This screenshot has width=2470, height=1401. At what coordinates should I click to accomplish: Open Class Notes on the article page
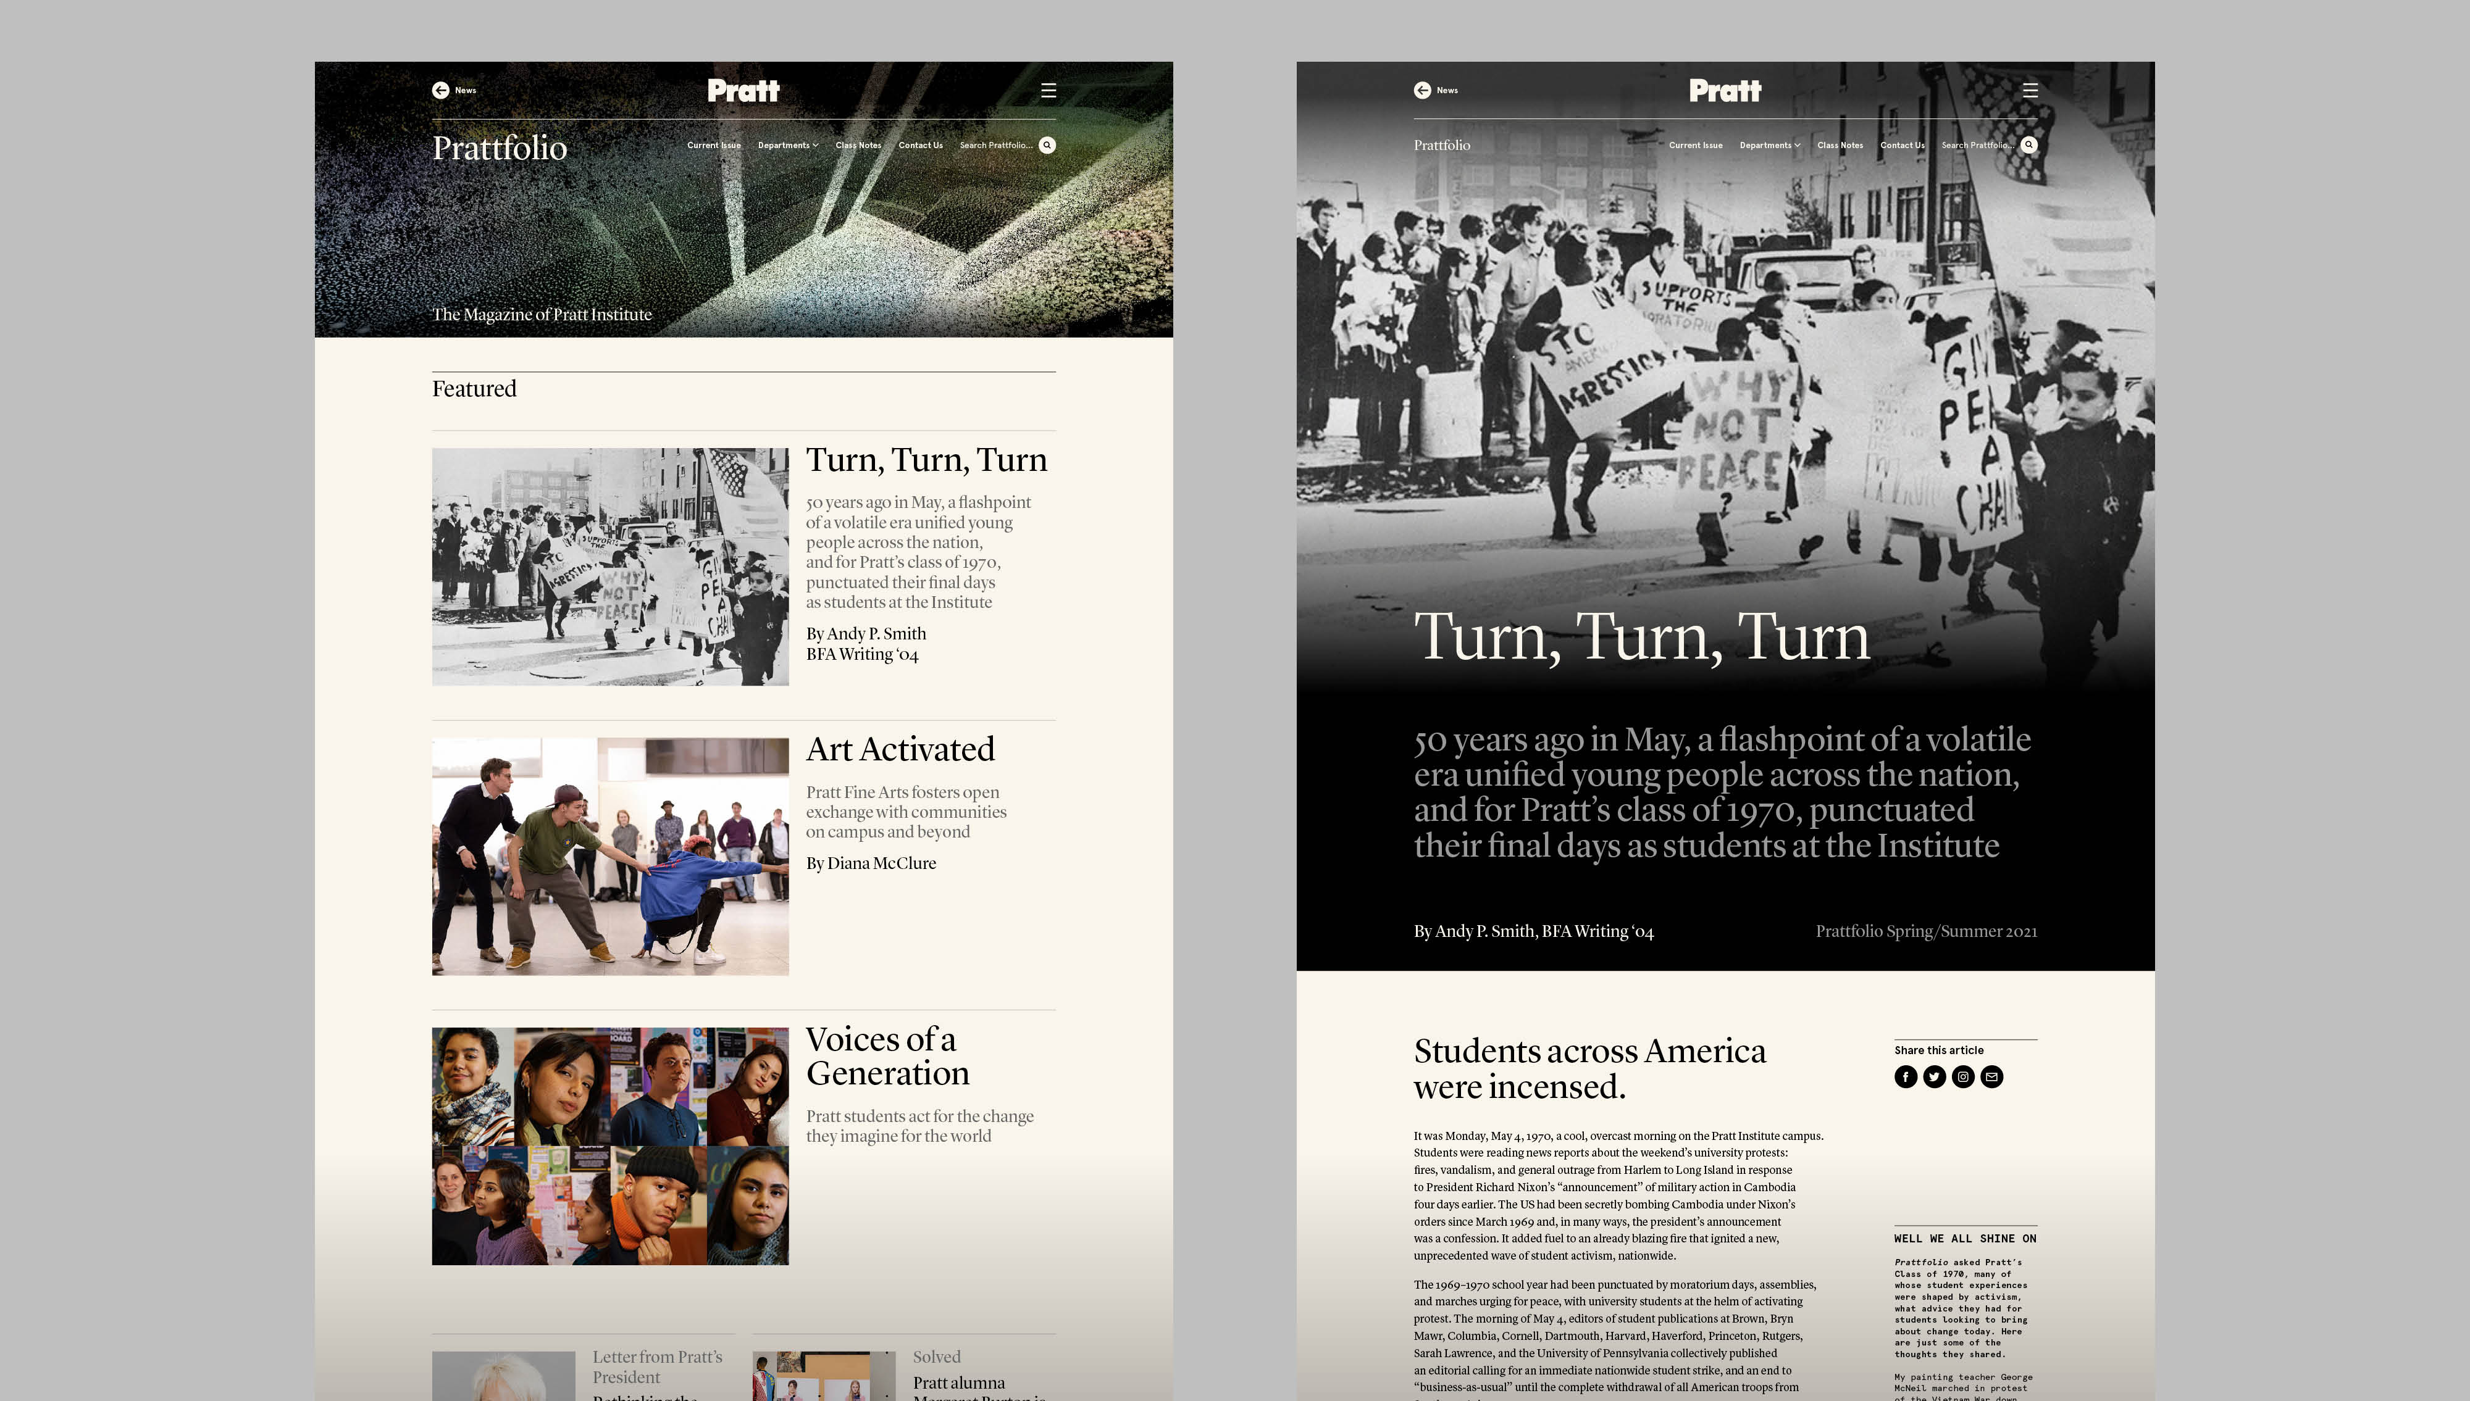coord(1840,145)
